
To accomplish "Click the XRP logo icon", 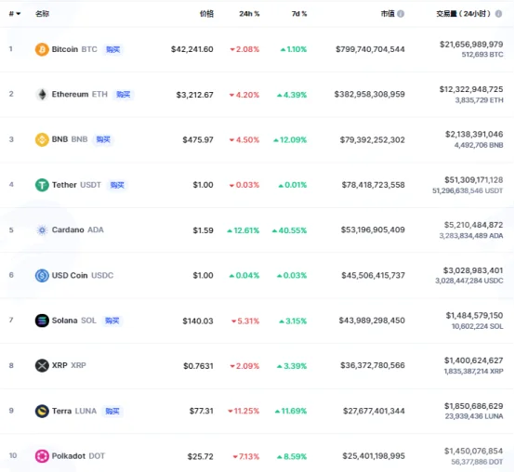I will [42, 365].
